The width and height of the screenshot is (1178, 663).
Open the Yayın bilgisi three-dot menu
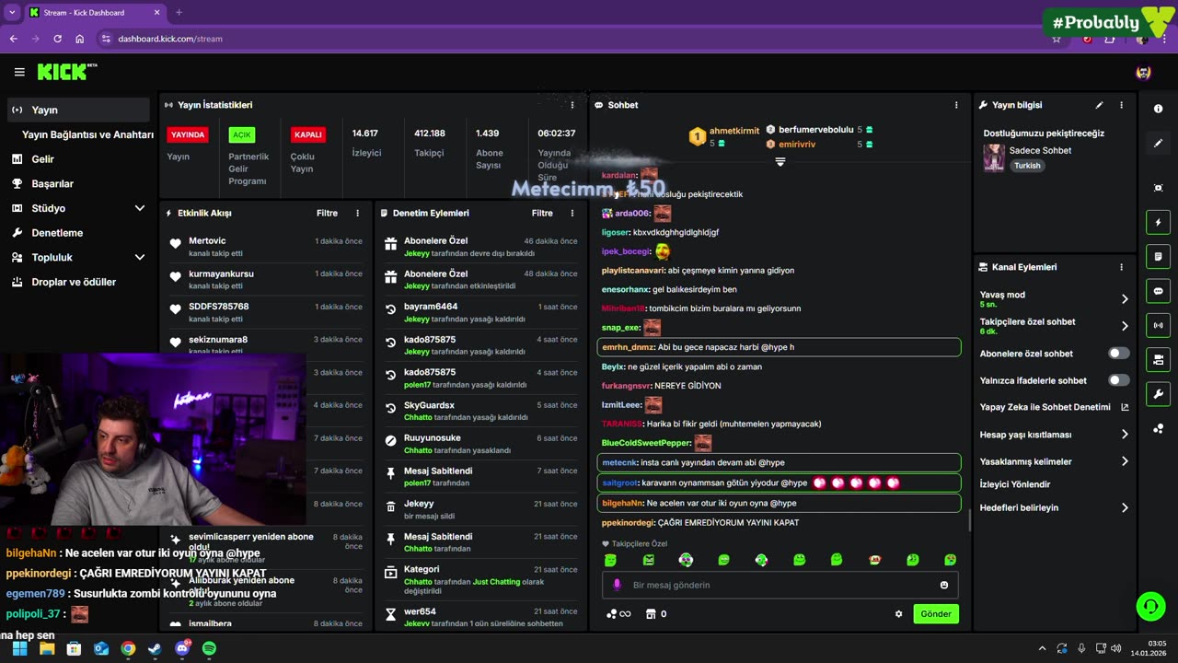tap(1121, 105)
